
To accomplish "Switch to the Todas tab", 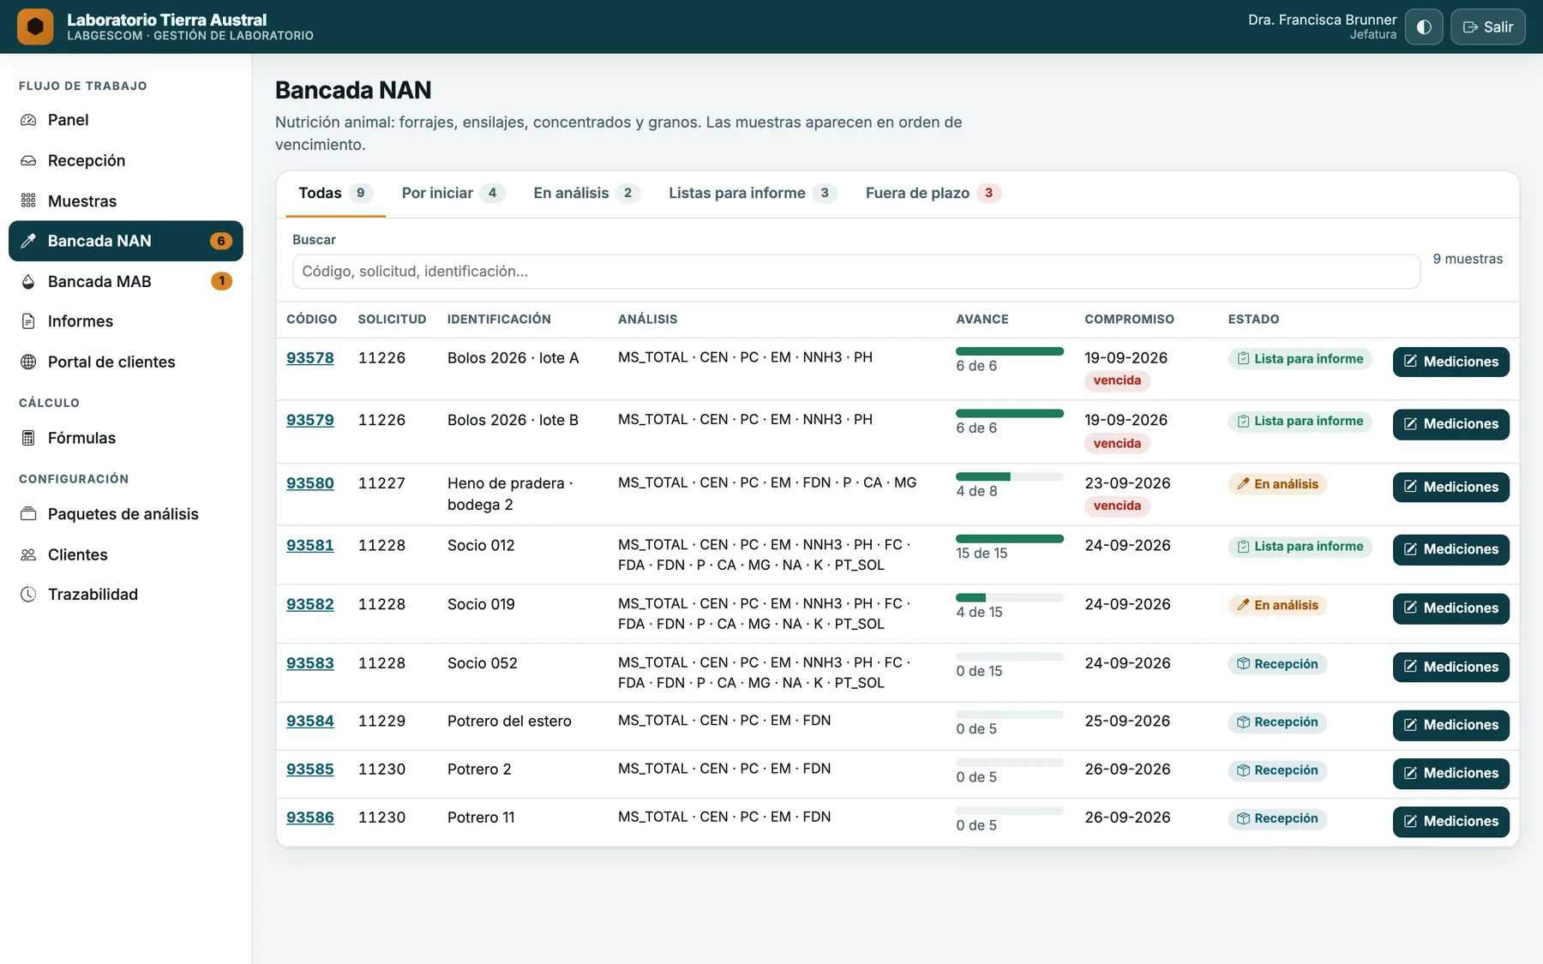I will pos(335,194).
